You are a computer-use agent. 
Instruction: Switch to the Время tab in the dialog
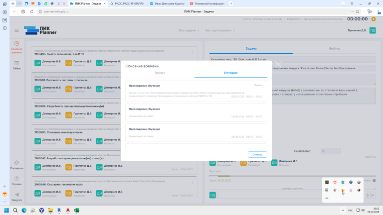[160, 73]
